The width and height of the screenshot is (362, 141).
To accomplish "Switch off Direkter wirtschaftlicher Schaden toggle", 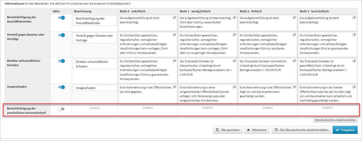I will coord(61,61).
